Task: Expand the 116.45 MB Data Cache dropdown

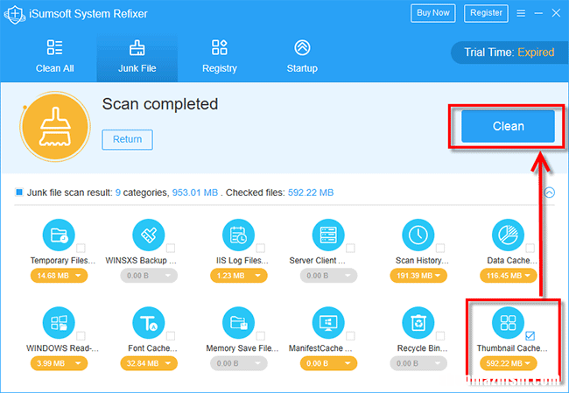Action: click(508, 276)
